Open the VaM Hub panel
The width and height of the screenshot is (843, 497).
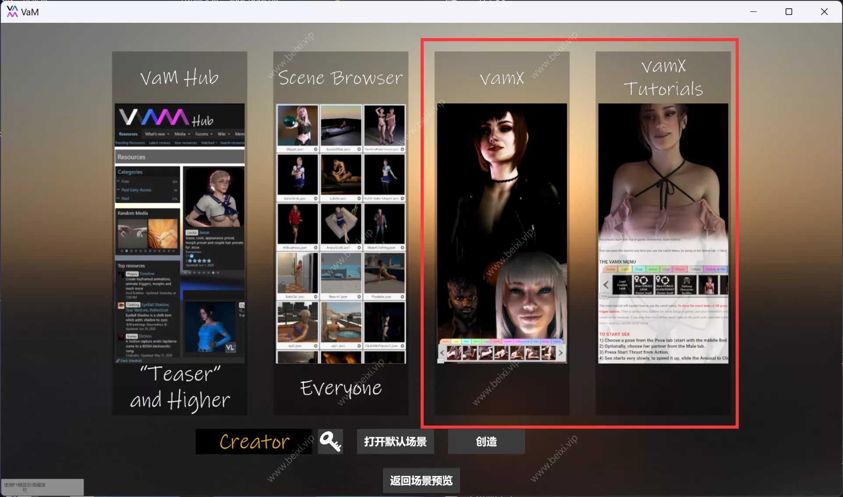tap(180, 233)
